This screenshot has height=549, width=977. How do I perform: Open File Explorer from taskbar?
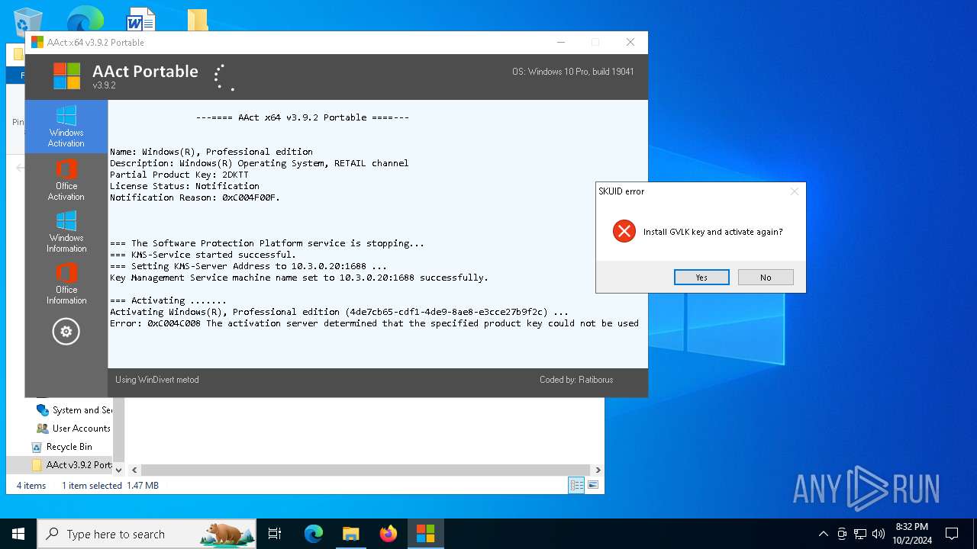coord(351,534)
